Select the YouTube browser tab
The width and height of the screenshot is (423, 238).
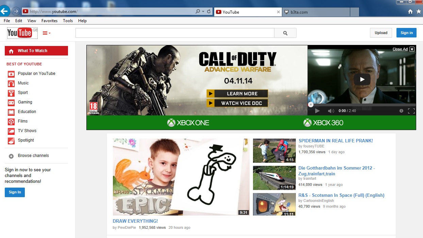(248, 12)
